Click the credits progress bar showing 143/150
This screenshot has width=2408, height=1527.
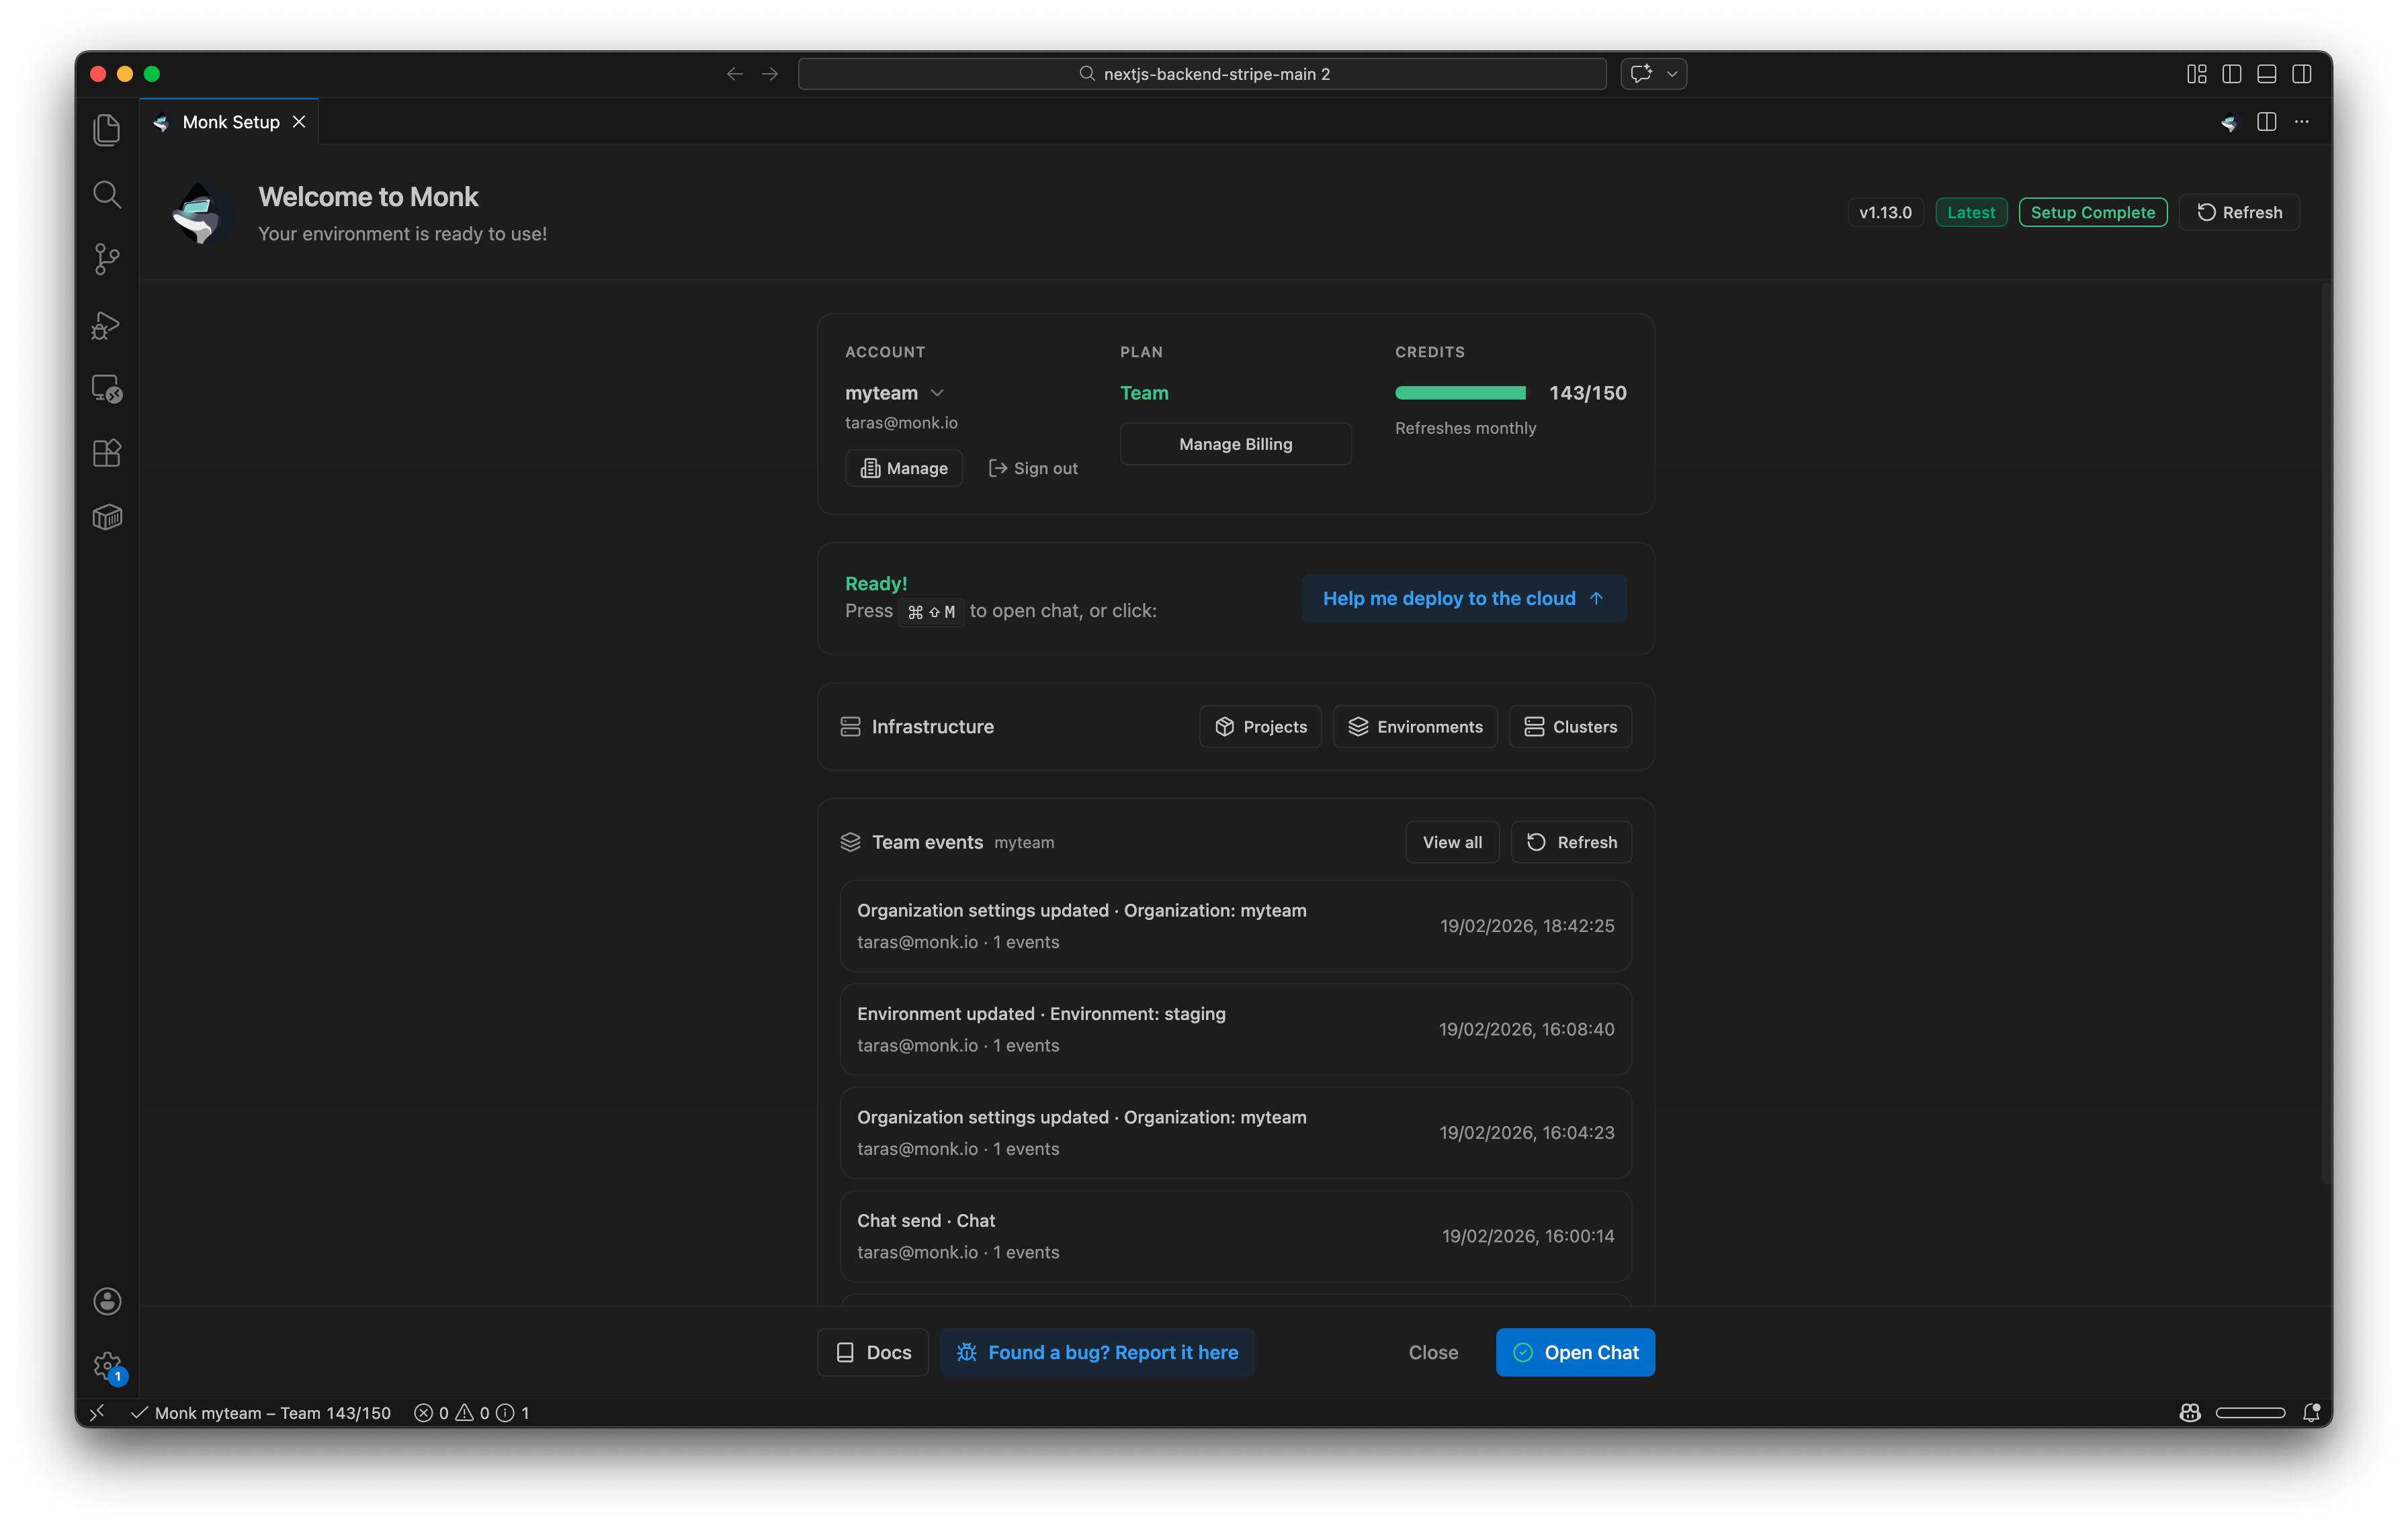(1460, 393)
